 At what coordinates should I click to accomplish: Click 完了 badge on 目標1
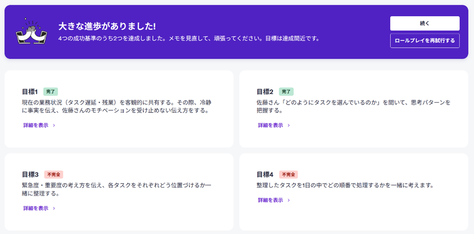[x=51, y=91]
